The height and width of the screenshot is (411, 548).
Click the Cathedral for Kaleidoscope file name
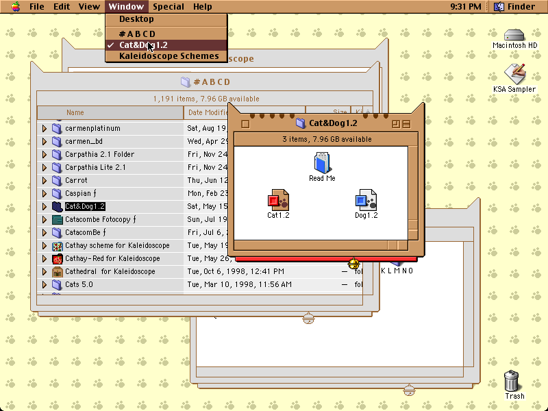click(110, 271)
